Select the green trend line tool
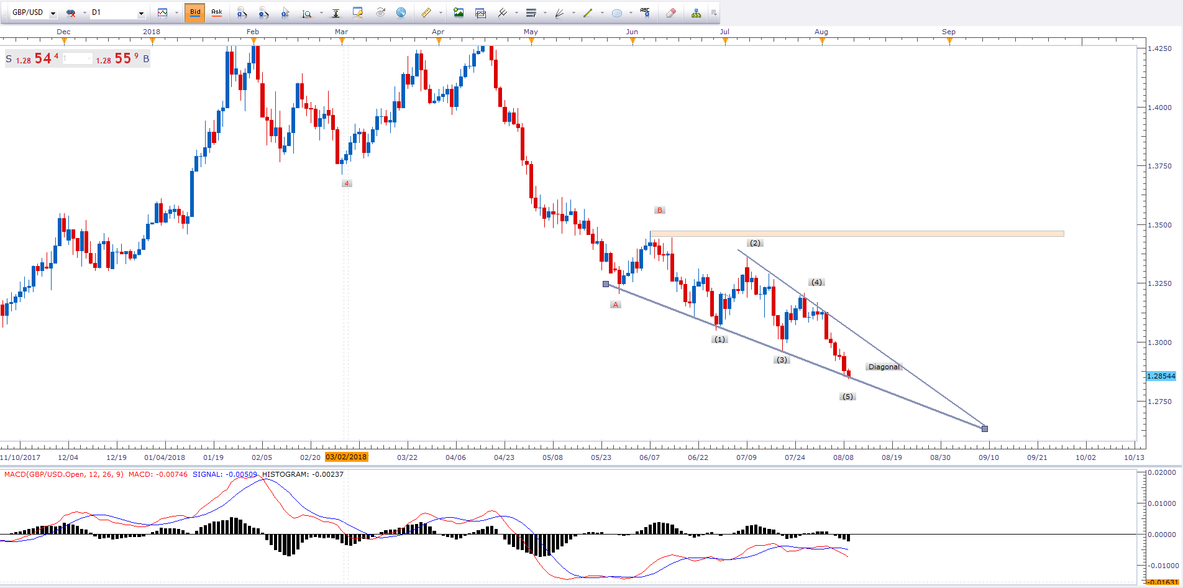The width and height of the screenshot is (1183, 588). (588, 12)
